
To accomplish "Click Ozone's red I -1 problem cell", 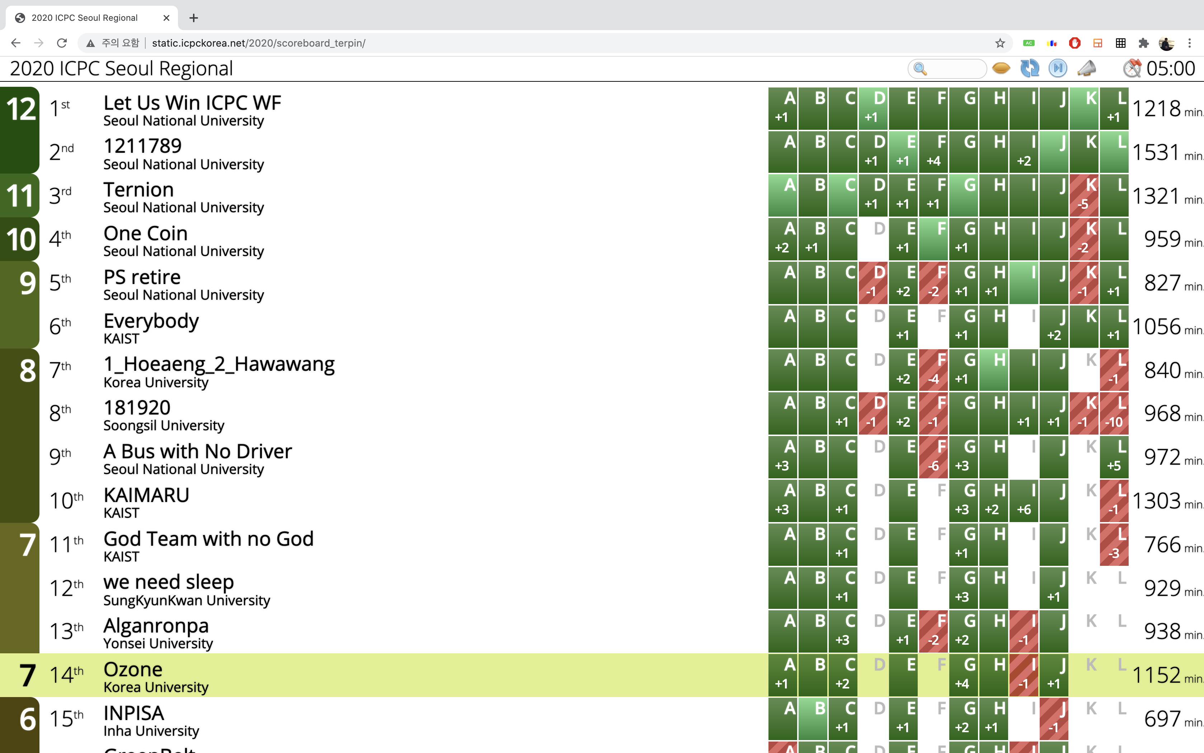I will pyautogui.click(x=1024, y=675).
